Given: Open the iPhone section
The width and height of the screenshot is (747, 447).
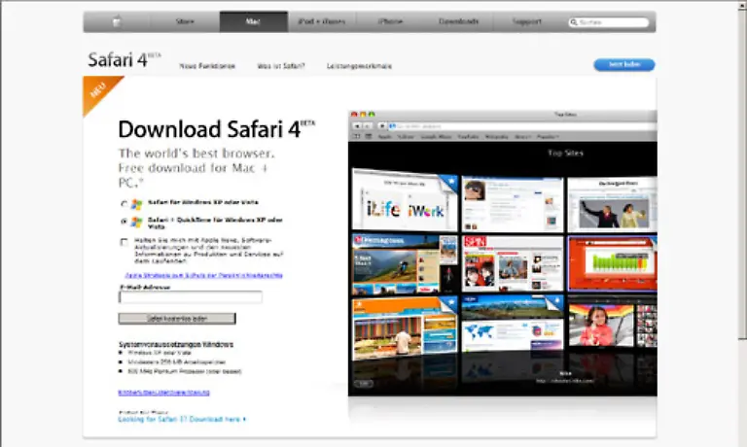Looking at the screenshot, I should 390,21.
